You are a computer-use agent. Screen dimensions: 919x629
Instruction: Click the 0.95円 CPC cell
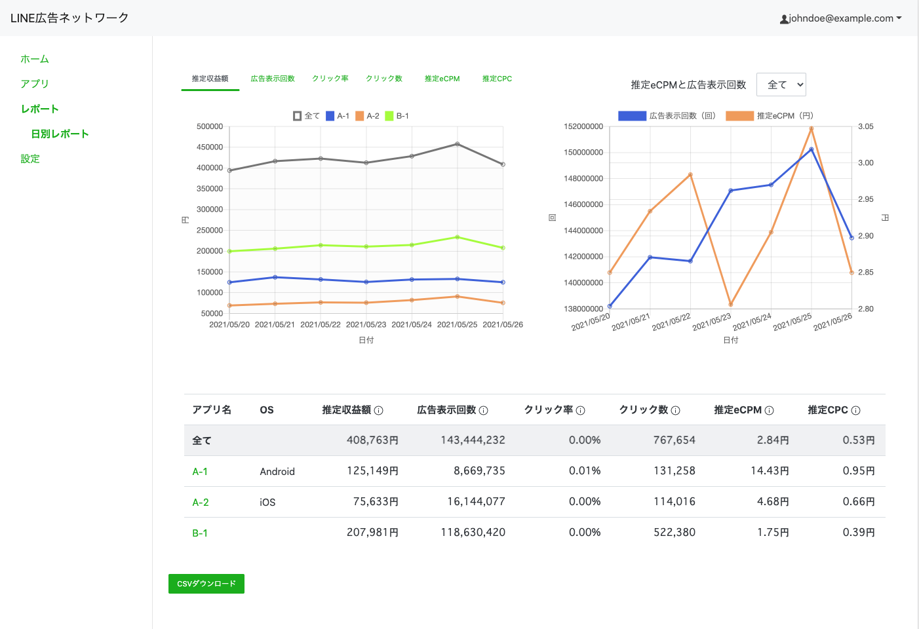click(859, 471)
